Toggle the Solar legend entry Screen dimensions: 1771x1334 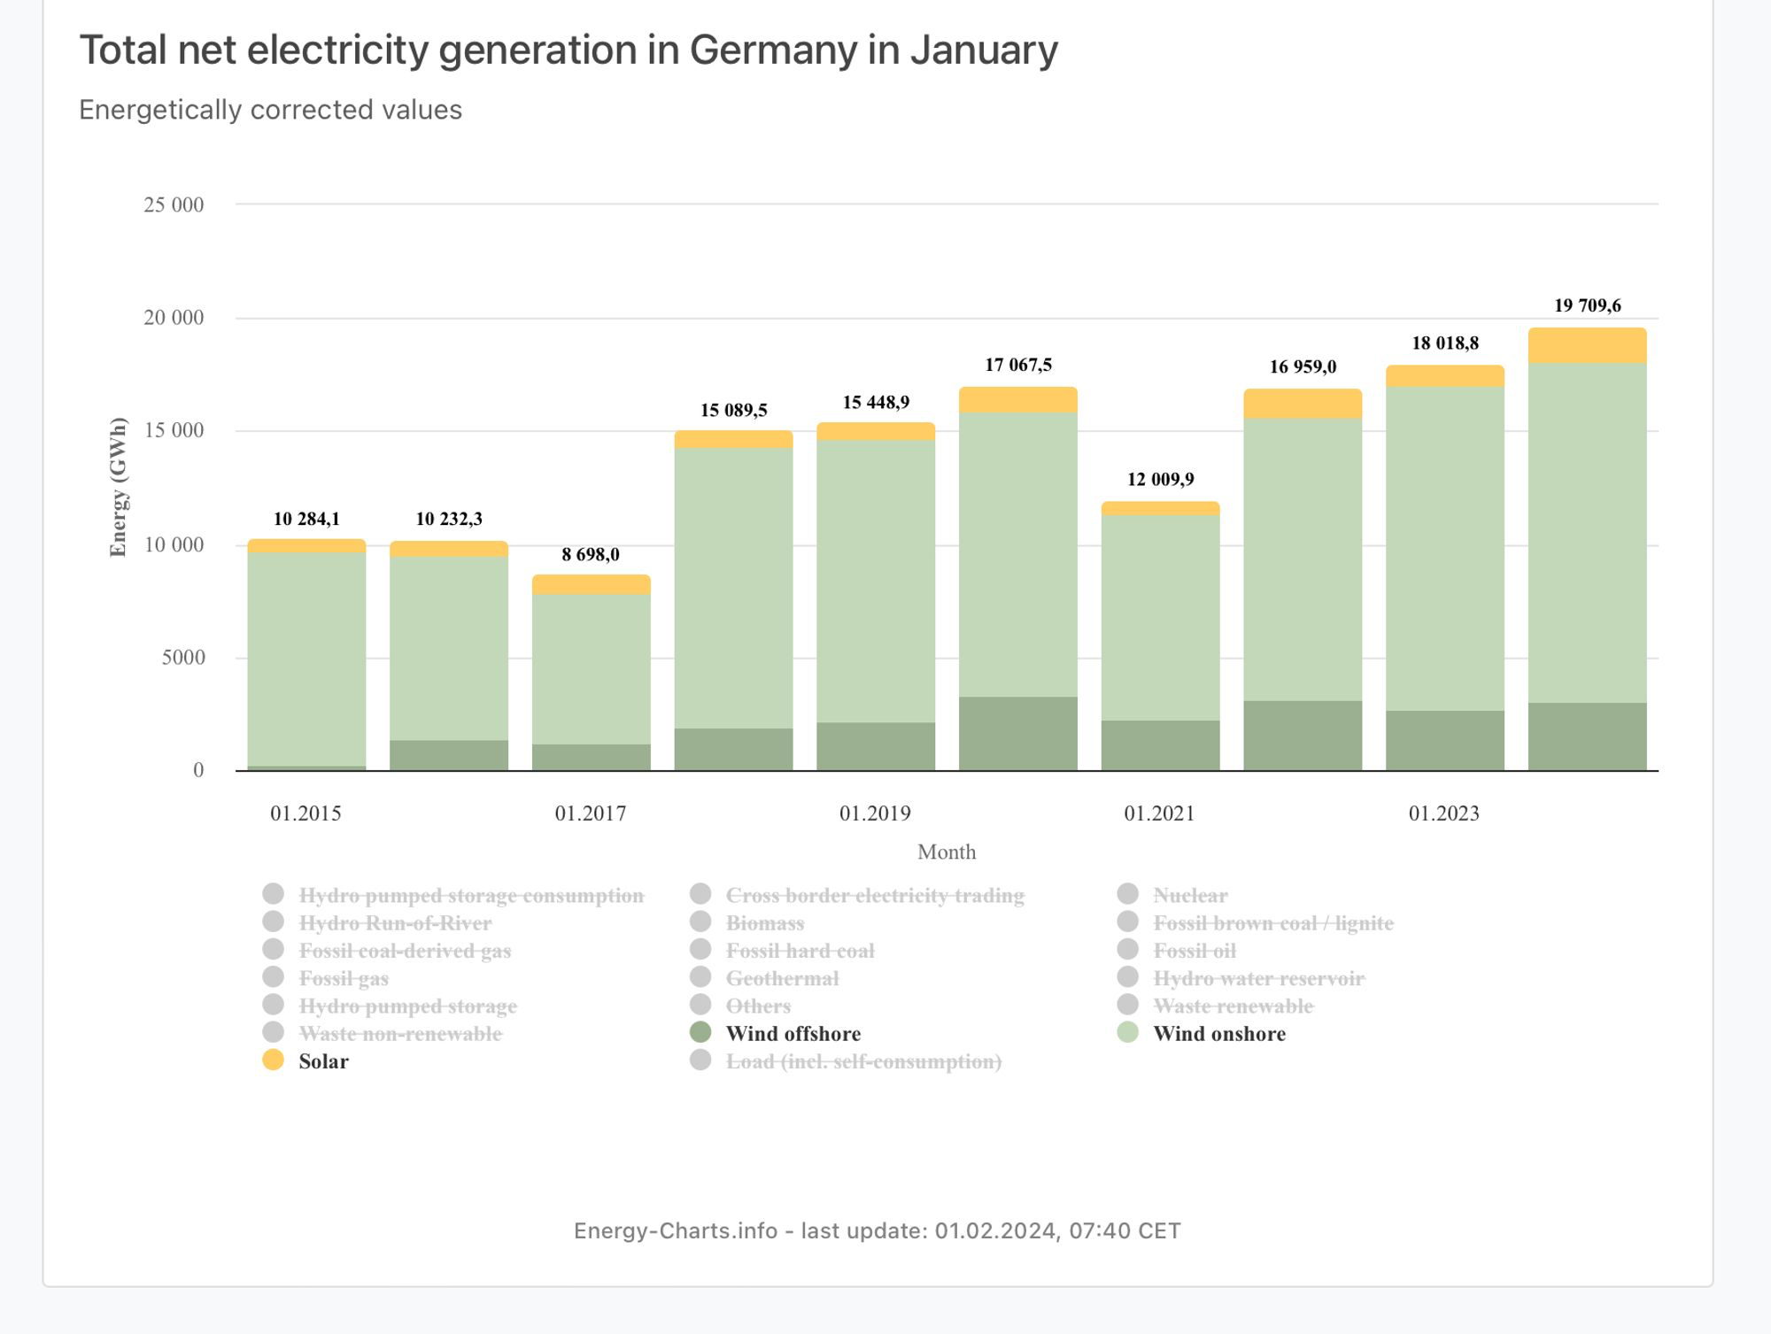(x=305, y=1060)
